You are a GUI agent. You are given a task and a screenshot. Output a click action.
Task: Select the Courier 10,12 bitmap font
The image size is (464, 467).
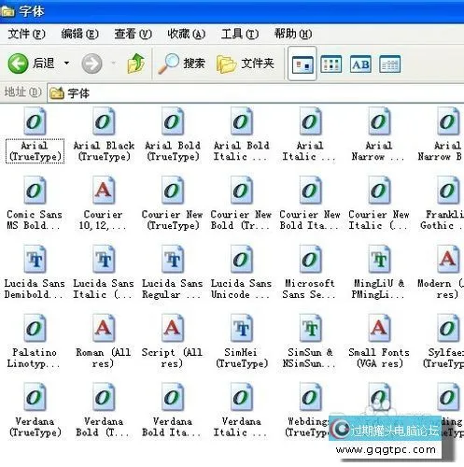tap(104, 190)
